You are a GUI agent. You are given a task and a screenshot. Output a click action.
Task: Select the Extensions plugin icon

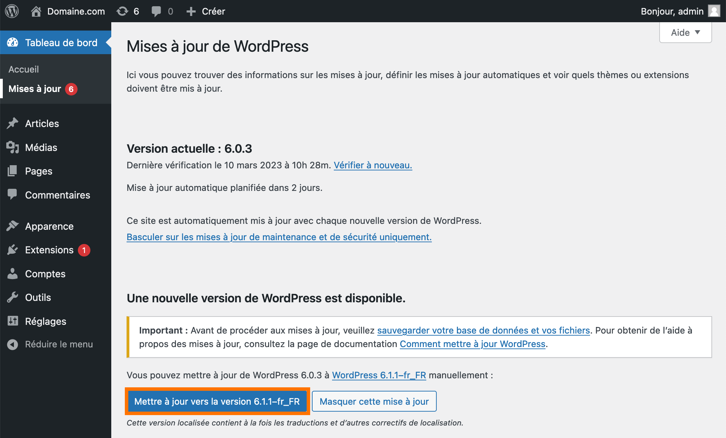[13, 250]
